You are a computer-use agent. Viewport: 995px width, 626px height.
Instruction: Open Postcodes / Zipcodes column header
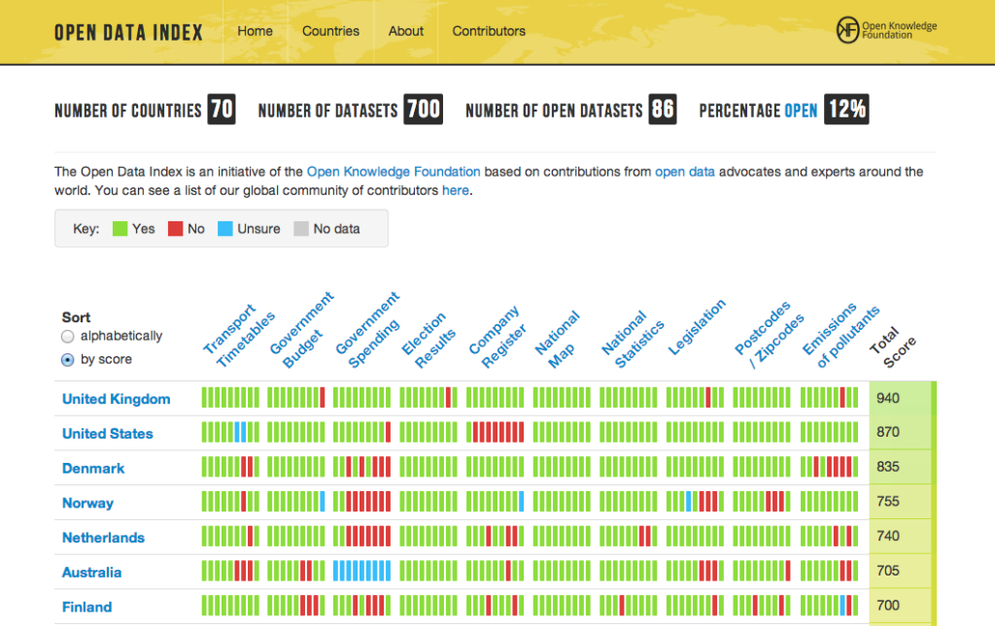pyautogui.click(x=770, y=335)
